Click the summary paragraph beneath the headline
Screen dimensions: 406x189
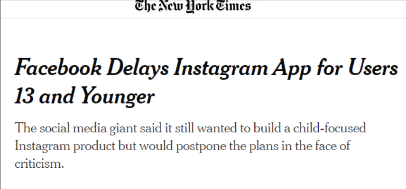(x=190, y=146)
